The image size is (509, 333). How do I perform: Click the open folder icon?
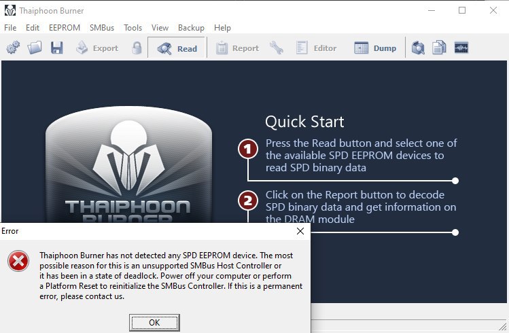coord(35,48)
